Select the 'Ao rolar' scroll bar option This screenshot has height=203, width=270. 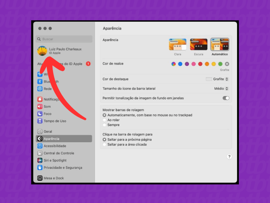[x=104, y=120]
